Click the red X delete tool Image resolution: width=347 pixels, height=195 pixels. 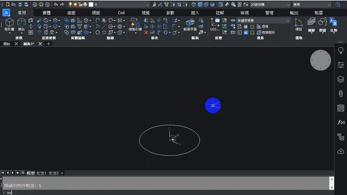[146, 32]
